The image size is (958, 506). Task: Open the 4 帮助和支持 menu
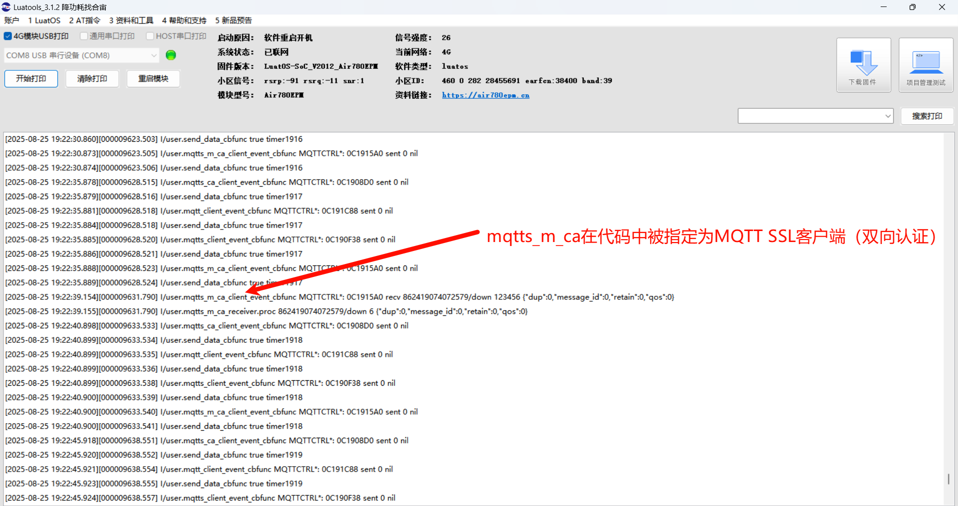point(184,20)
